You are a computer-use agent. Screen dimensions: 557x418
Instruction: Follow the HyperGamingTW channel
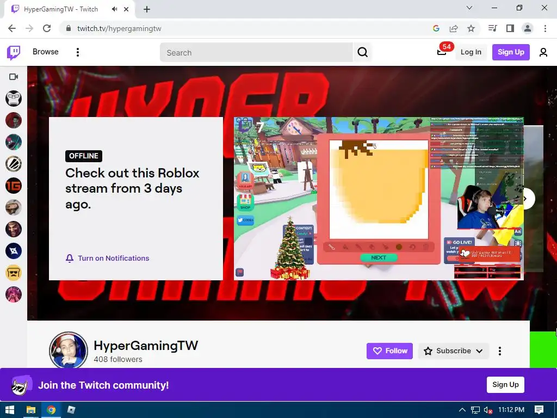pyautogui.click(x=389, y=351)
